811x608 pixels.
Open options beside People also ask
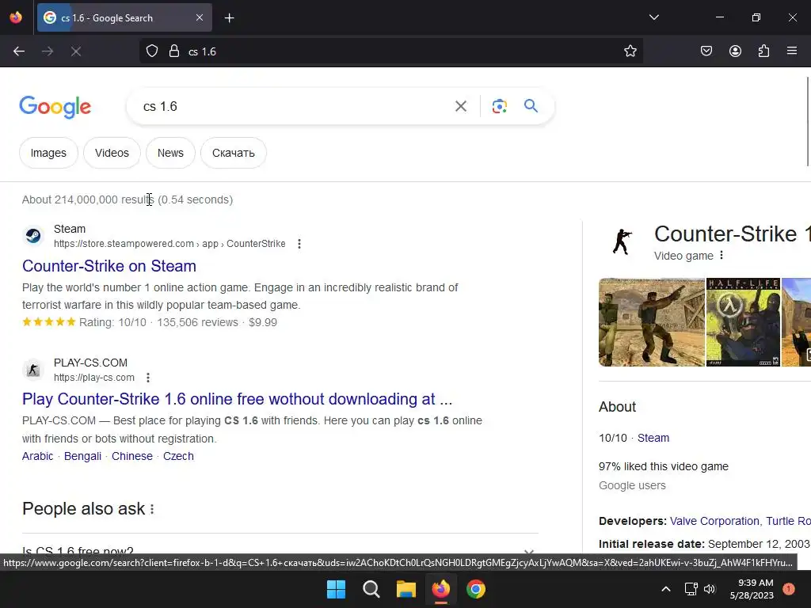[152, 509]
